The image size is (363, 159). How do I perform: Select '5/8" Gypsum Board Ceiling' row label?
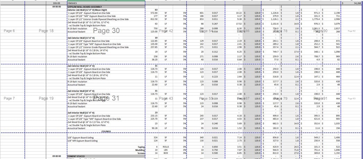(106, 138)
